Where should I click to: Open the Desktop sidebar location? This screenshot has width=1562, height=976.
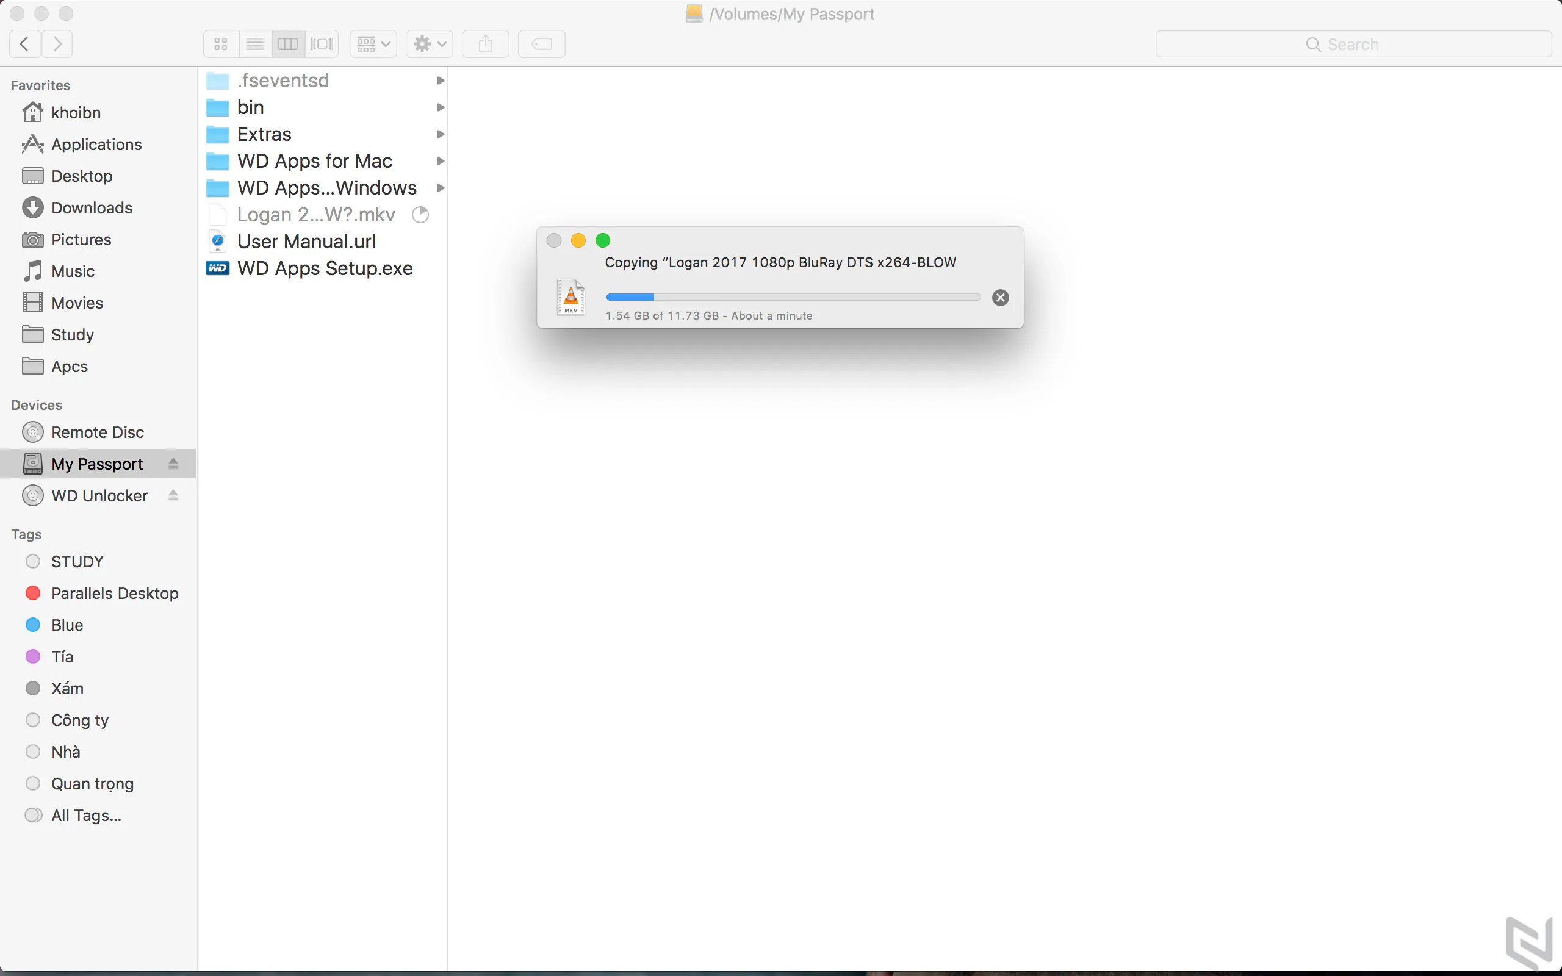(x=98, y=176)
